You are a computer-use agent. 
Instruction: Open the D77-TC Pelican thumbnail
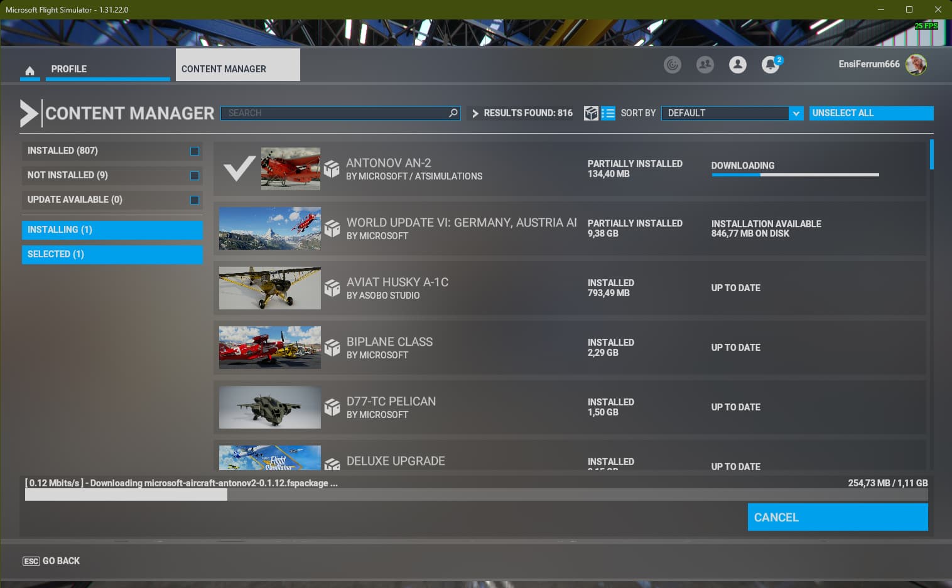[270, 407]
